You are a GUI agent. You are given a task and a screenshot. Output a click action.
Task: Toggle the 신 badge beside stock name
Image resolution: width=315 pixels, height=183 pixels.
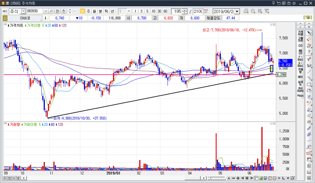(5, 18)
